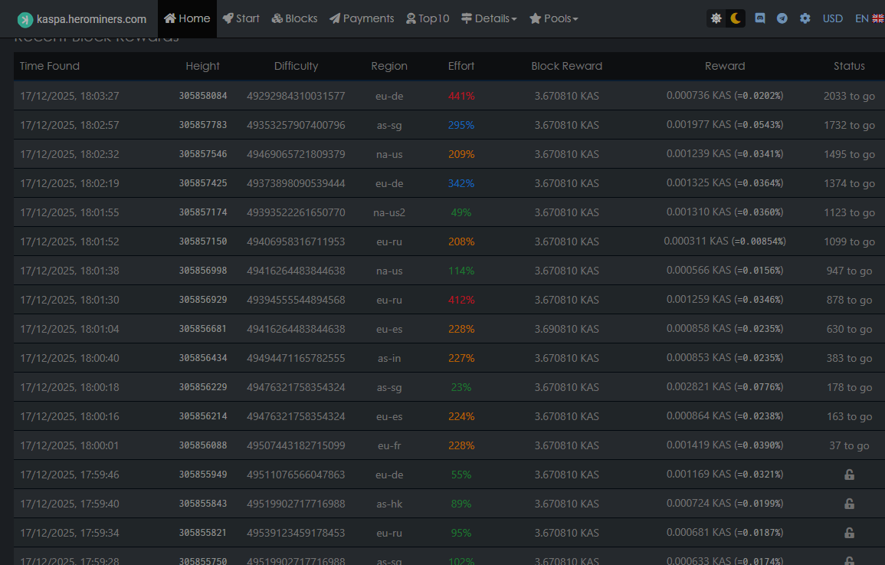Click reward 0.002821 KAS cell
The height and width of the screenshot is (565, 885).
(725, 387)
